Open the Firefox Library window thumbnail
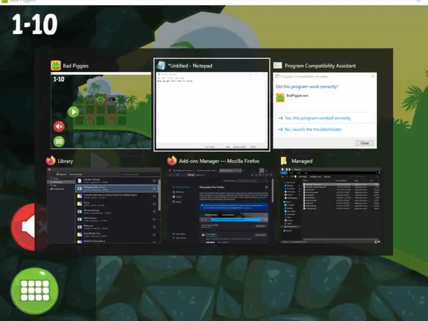The height and width of the screenshot is (321, 428). click(x=104, y=206)
